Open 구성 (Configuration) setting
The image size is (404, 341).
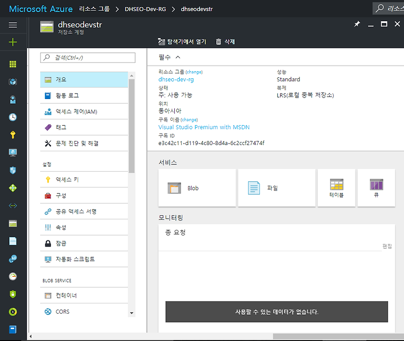tap(84, 196)
